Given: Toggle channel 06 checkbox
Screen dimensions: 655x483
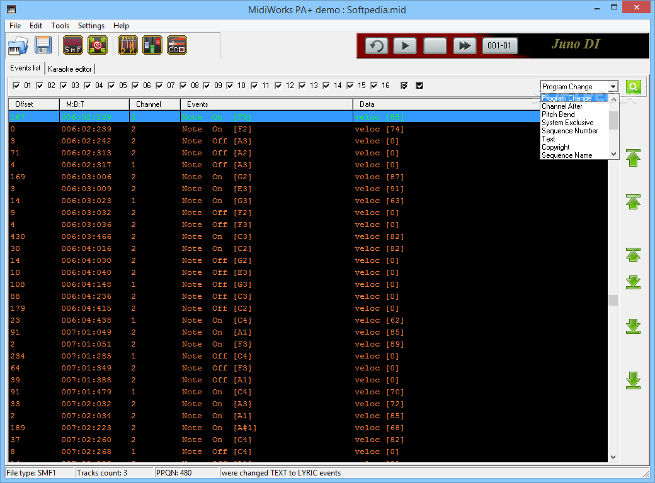Looking at the screenshot, I should click(x=135, y=86).
